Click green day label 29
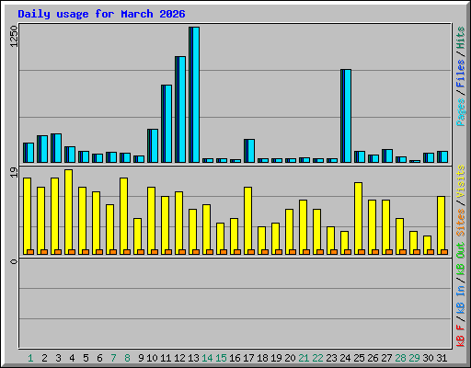 click(x=414, y=358)
